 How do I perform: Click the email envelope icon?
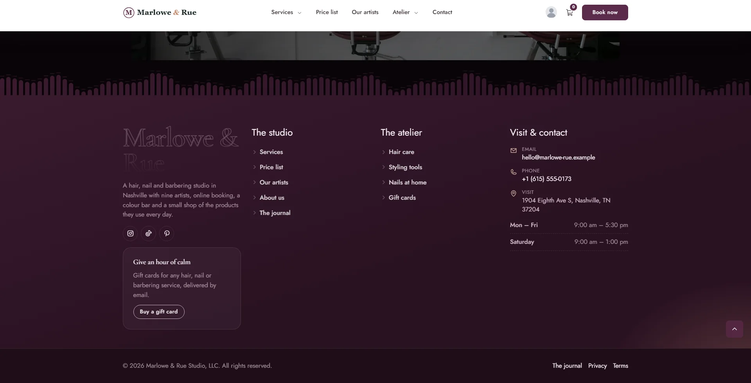click(514, 150)
